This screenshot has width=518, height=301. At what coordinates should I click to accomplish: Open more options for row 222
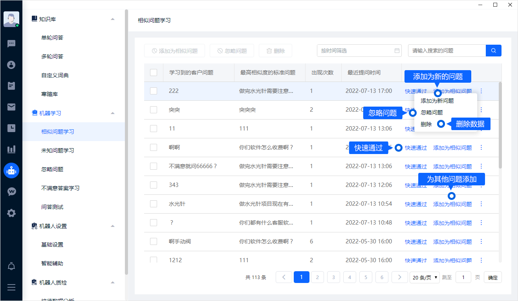click(x=481, y=91)
